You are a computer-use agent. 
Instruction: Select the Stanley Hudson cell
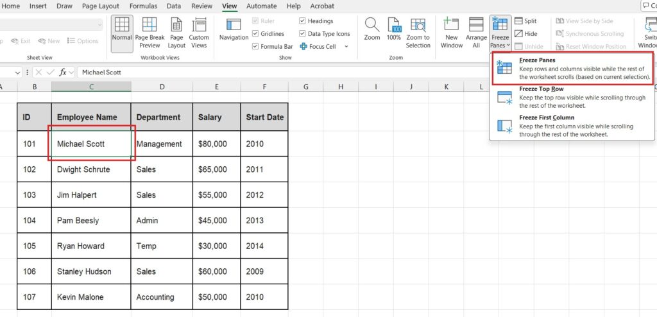coord(91,271)
